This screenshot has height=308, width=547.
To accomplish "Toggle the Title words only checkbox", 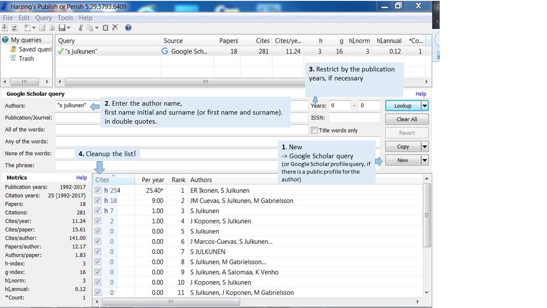I will 315,130.
